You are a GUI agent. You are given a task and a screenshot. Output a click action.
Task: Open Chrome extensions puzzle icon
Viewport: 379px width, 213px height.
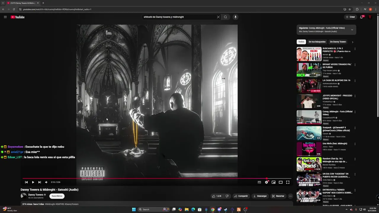(x=357, y=9)
